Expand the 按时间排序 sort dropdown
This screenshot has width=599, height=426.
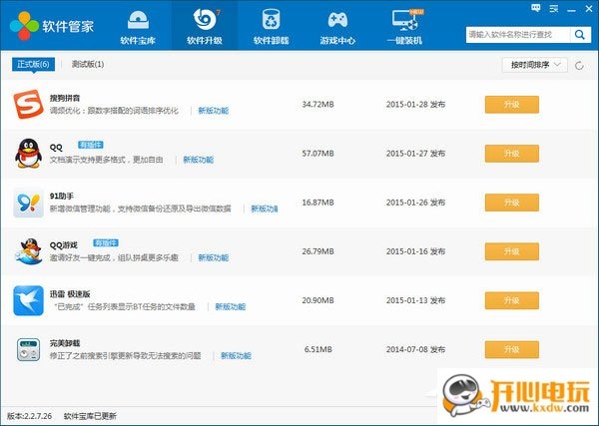pos(534,65)
